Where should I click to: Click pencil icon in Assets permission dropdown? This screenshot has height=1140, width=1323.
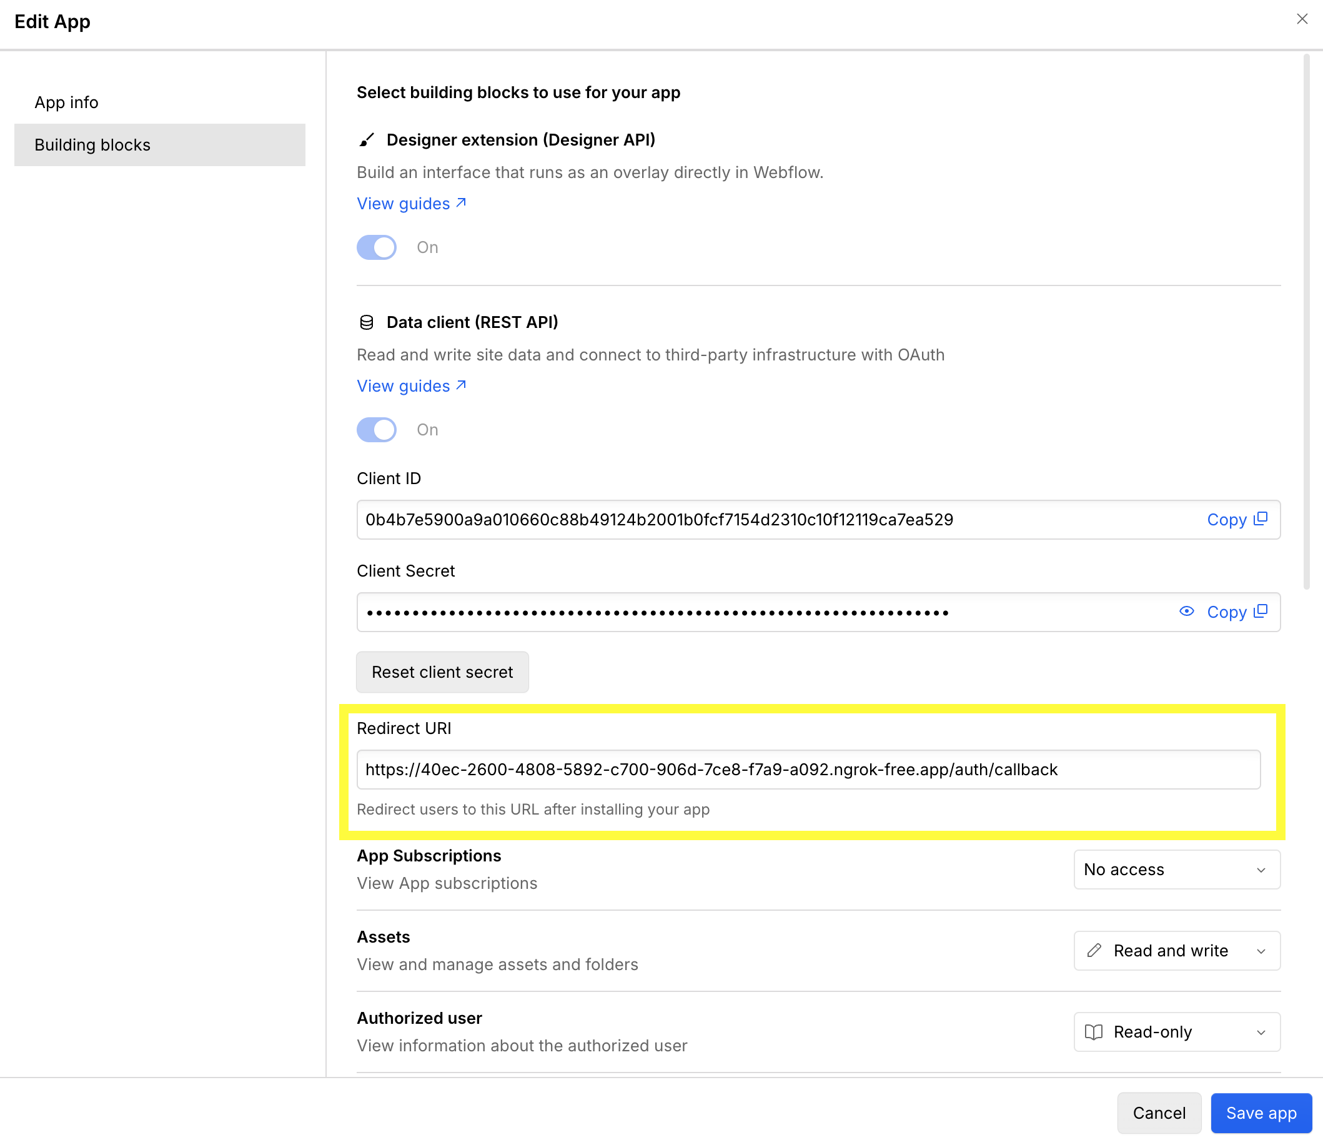pyautogui.click(x=1094, y=950)
